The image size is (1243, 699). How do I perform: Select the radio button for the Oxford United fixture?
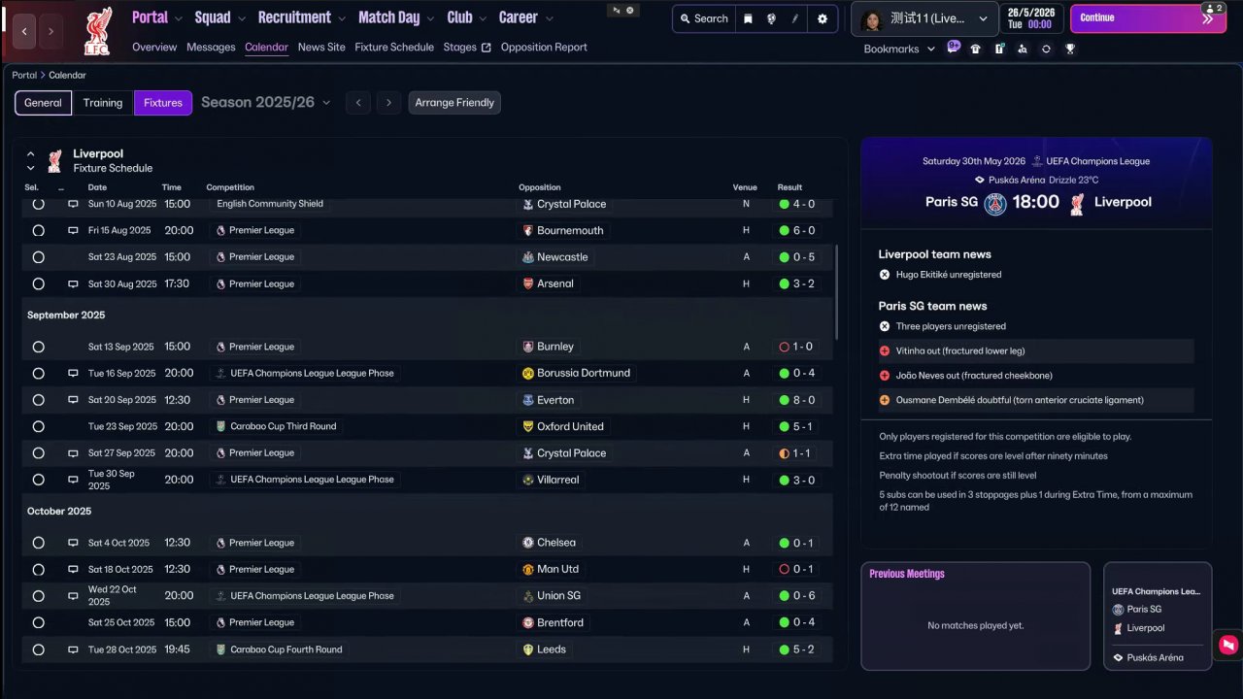[38, 426]
